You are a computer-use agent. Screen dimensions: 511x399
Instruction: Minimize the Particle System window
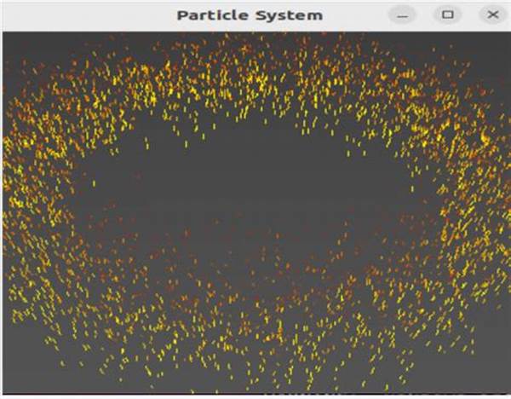click(403, 15)
